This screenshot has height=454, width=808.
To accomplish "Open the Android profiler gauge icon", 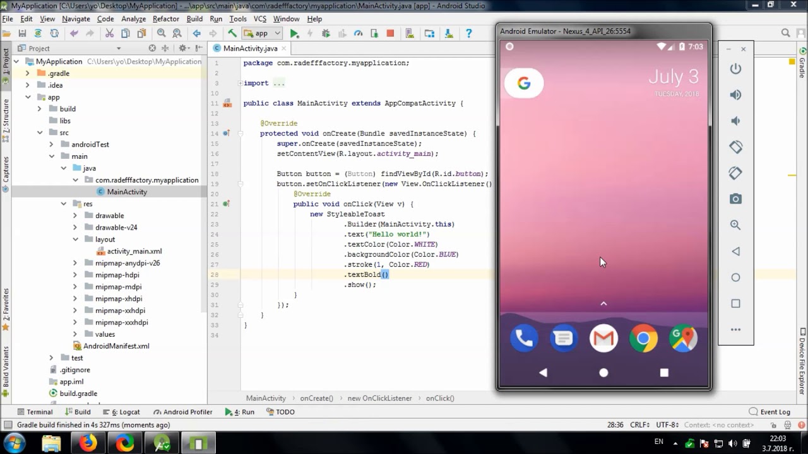I will pos(359,33).
